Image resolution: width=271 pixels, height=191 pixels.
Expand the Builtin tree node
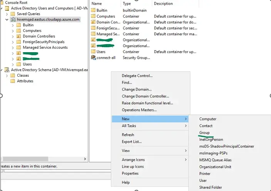13,25
